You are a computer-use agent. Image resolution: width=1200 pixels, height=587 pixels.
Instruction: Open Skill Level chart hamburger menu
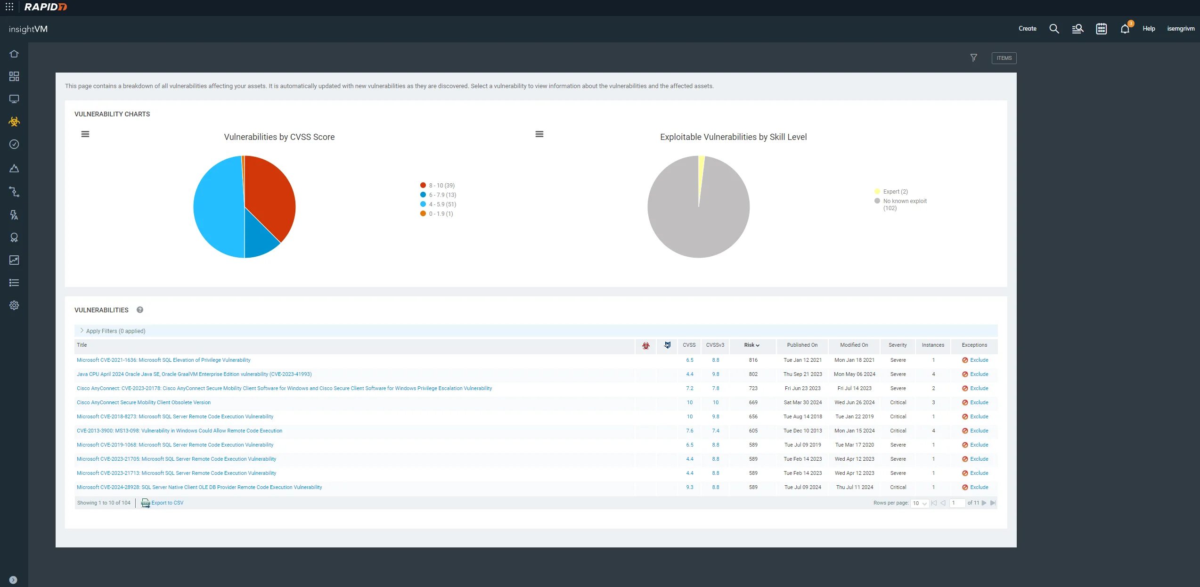coord(539,134)
